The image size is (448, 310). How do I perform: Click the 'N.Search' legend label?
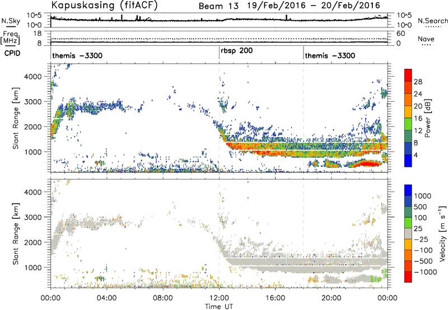(432, 21)
